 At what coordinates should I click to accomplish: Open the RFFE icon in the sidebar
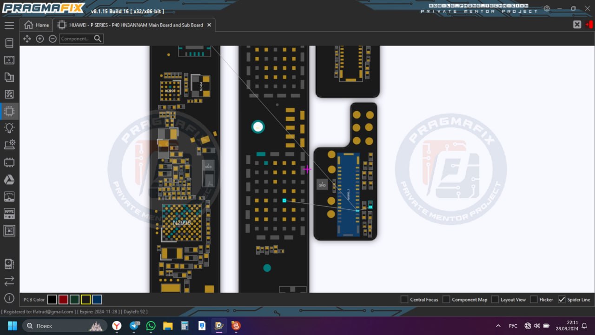(x=9, y=213)
